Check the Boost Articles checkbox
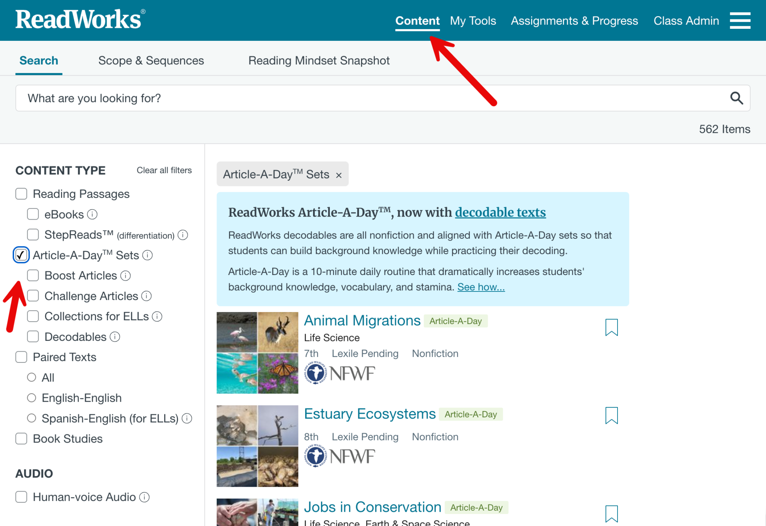 click(x=33, y=275)
